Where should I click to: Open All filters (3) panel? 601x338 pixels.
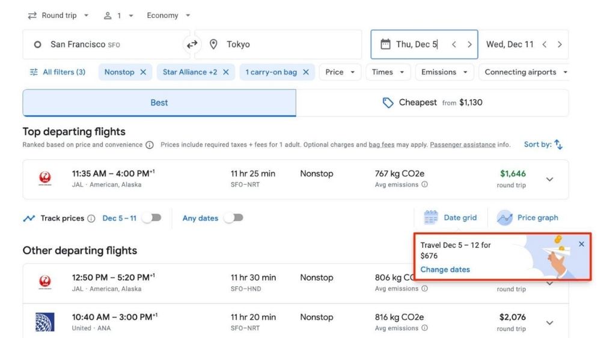(58, 72)
